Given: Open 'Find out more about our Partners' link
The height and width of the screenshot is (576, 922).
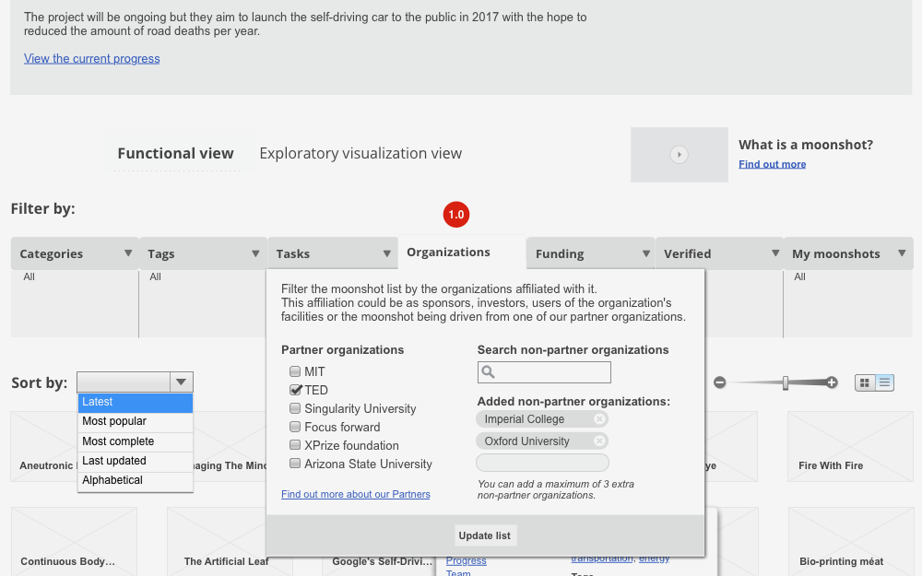Looking at the screenshot, I should (x=355, y=494).
